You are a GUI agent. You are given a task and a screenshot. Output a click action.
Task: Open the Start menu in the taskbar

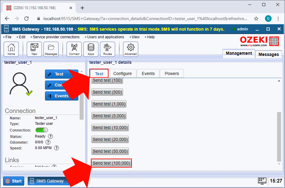point(14,181)
